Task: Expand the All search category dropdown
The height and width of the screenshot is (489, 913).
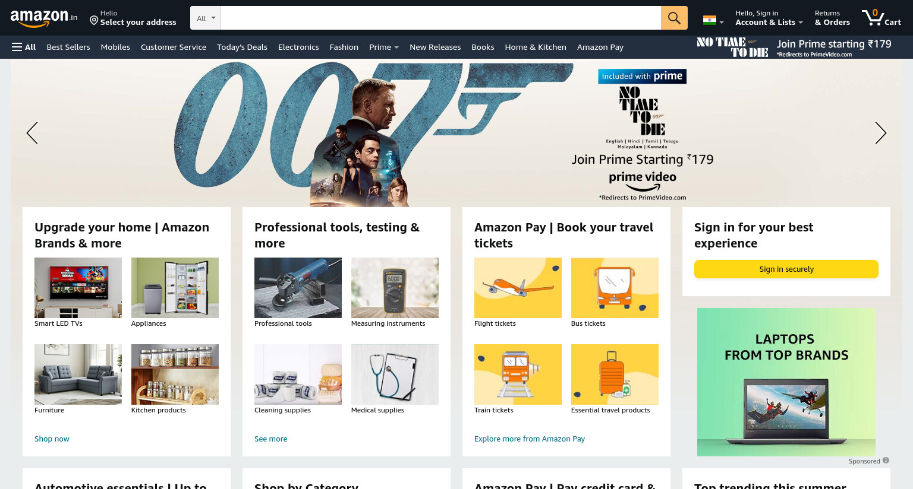Action: click(206, 18)
